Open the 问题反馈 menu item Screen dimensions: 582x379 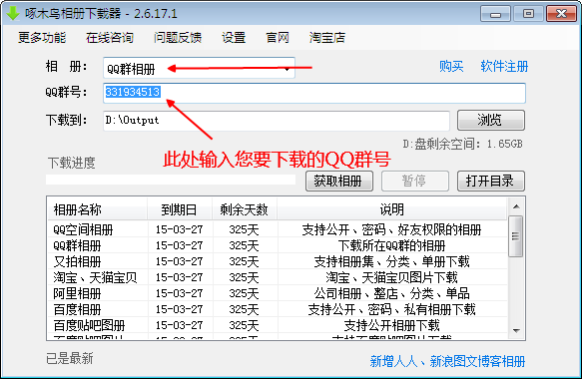click(x=178, y=38)
